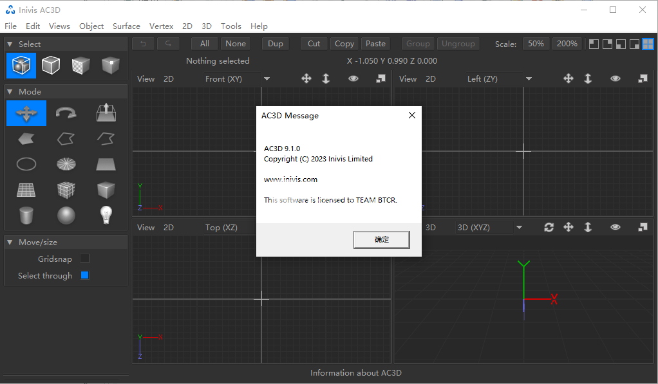Collapse the Select panel triangle
The image size is (658, 384).
[10, 44]
